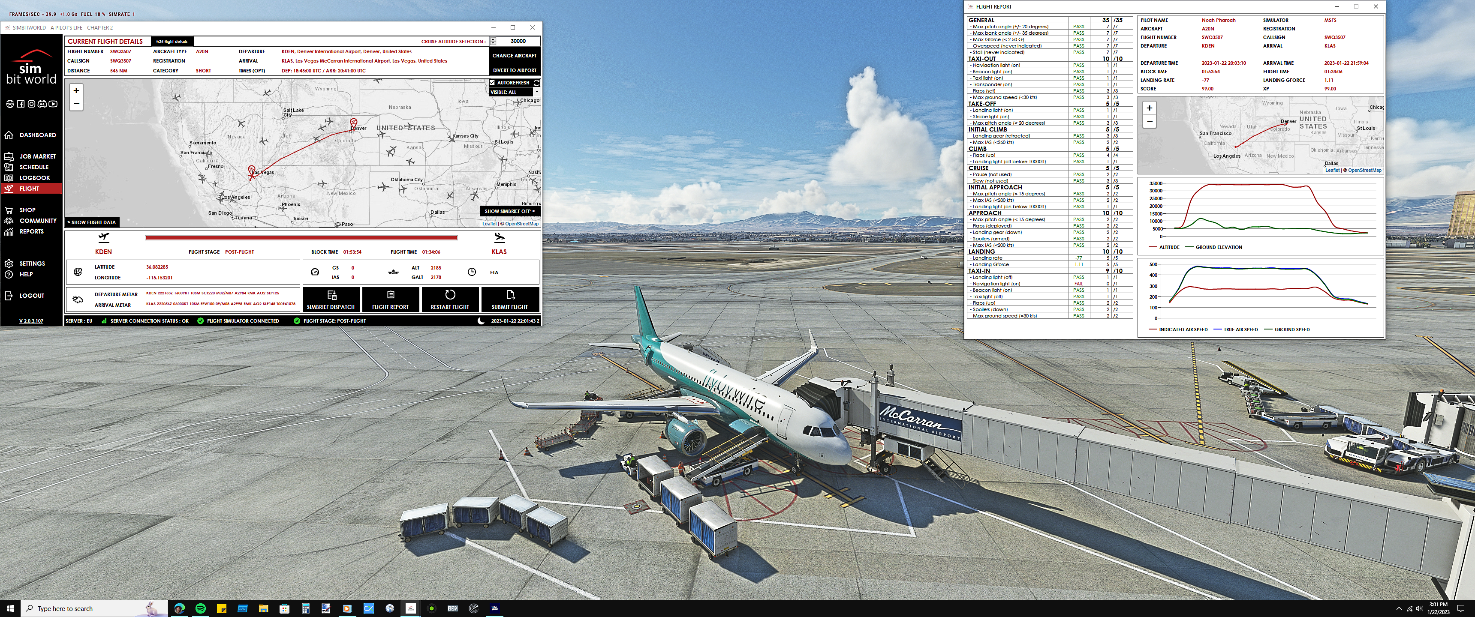Increase cruise altitude with up arrow

[x=493, y=39]
